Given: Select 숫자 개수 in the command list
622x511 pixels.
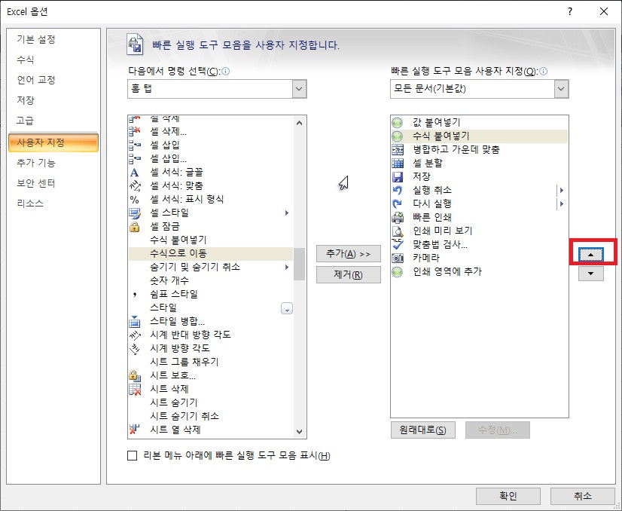Looking at the screenshot, I should click(x=211, y=280).
